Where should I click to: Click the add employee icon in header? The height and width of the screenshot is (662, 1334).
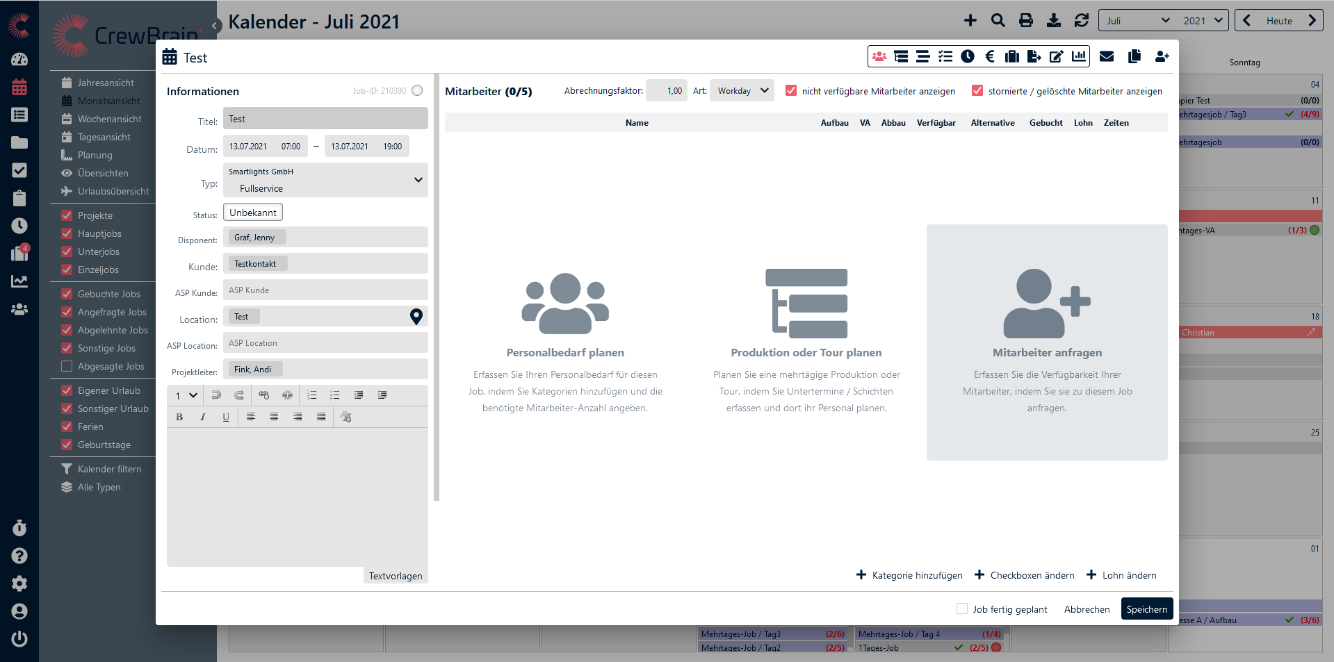1162,57
